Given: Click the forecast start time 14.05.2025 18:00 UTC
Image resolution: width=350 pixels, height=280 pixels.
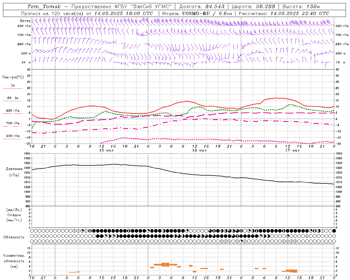Looking at the screenshot, I should 124,13.
